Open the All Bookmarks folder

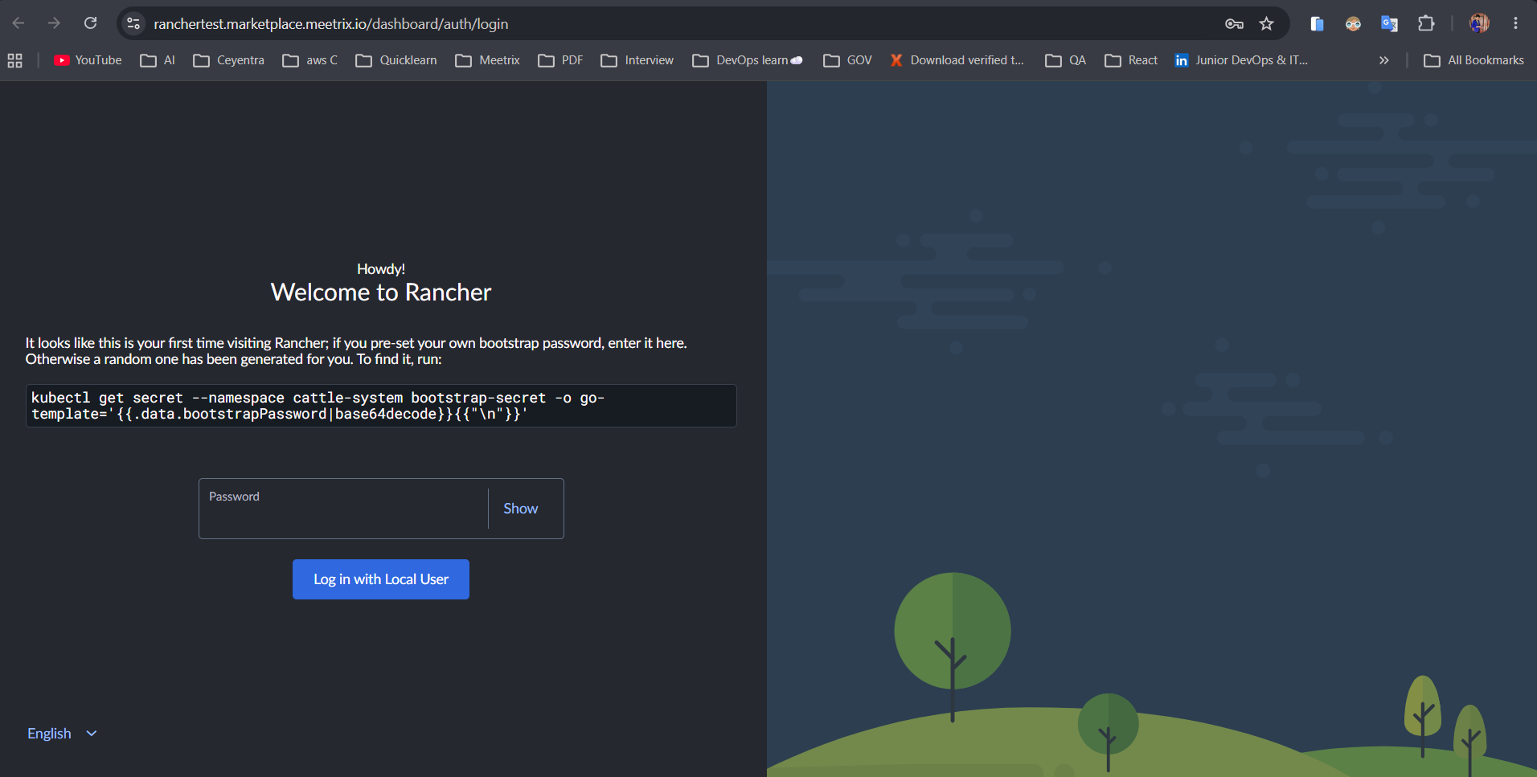tap(1473, 60)
